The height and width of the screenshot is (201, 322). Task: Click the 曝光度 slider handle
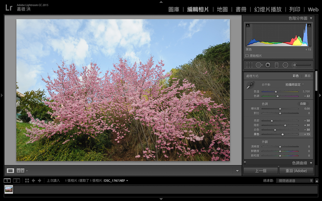280,109
